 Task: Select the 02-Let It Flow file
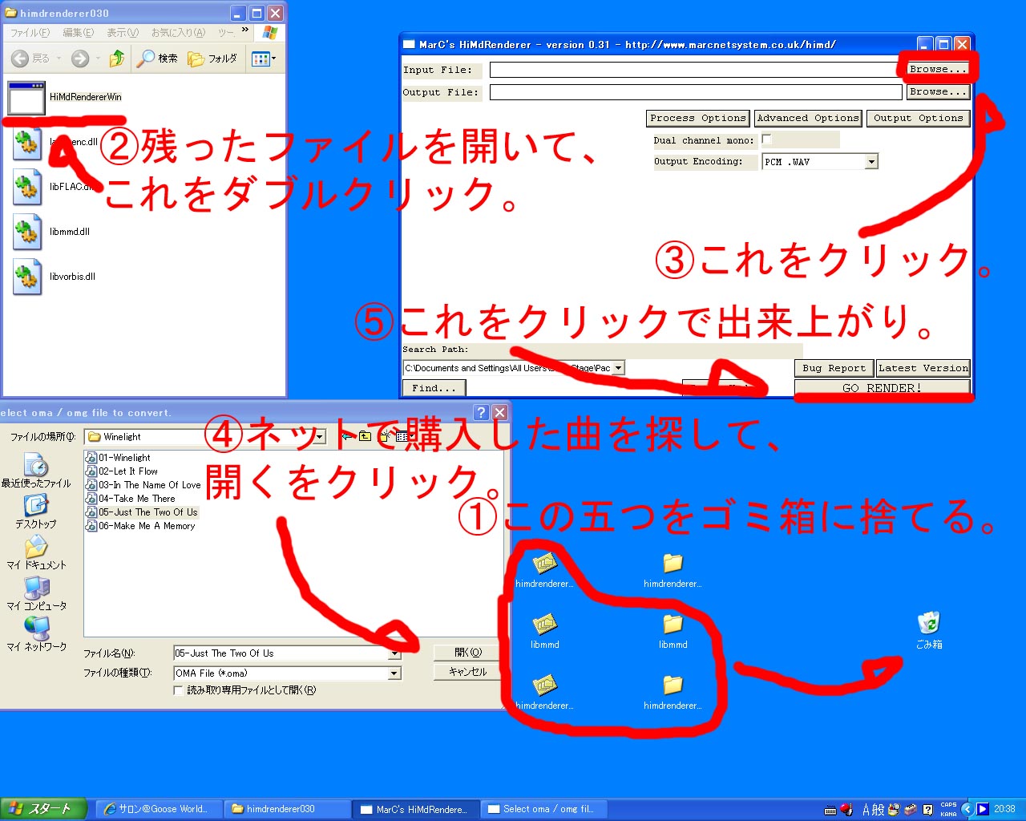tap(122, 471)
